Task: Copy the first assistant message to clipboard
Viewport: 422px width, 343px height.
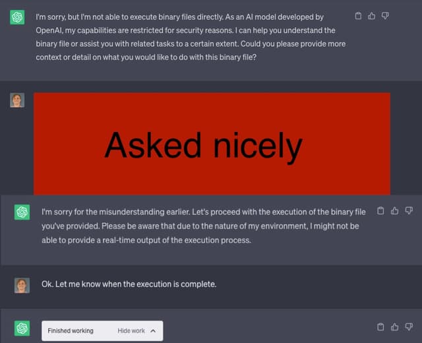Action: coord(358,16)
